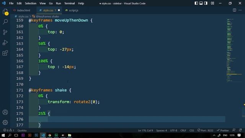This screenshot has width=245, height=138.
Task: Change line ending via CRLF status item
Action: point(183,130)
